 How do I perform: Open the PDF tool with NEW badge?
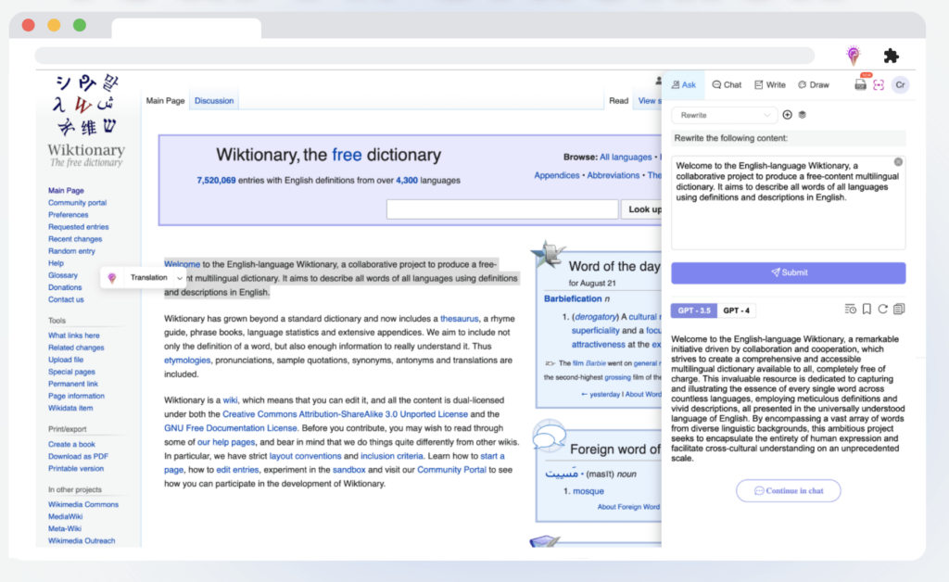pos(858,83)
